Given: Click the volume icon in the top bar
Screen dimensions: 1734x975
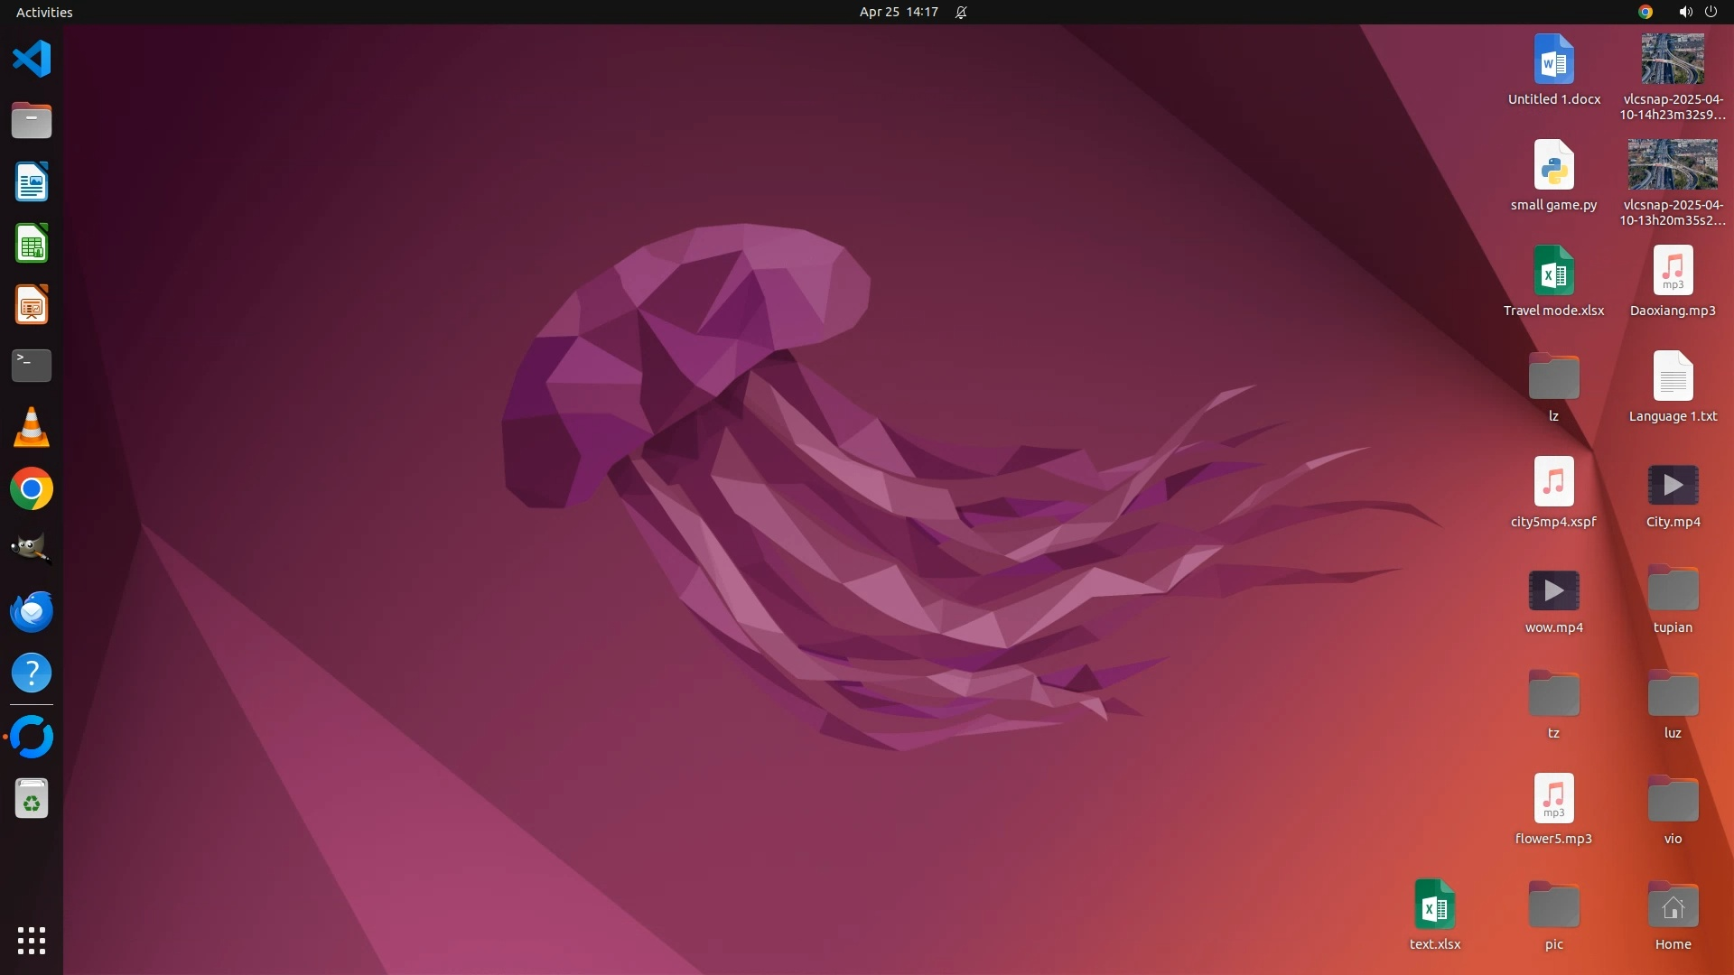Looking at the screenshot, I should click(x=1685, y=12).
